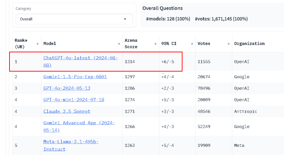Sort by Arena Score arrow icon

[155, 44]
